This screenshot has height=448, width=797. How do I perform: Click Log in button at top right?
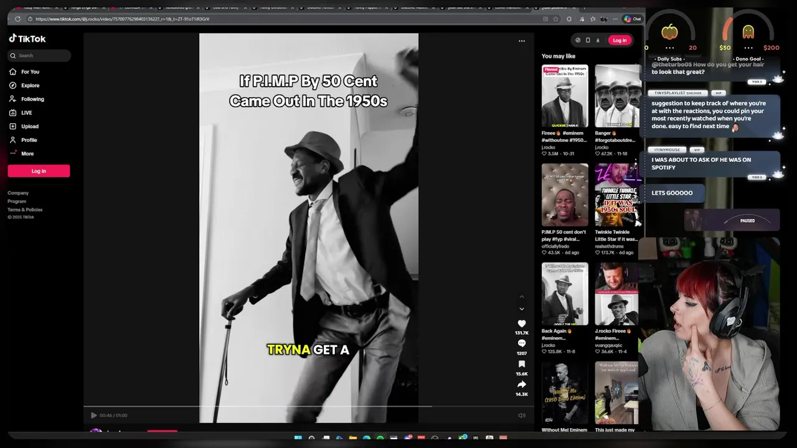click(620, 40)
